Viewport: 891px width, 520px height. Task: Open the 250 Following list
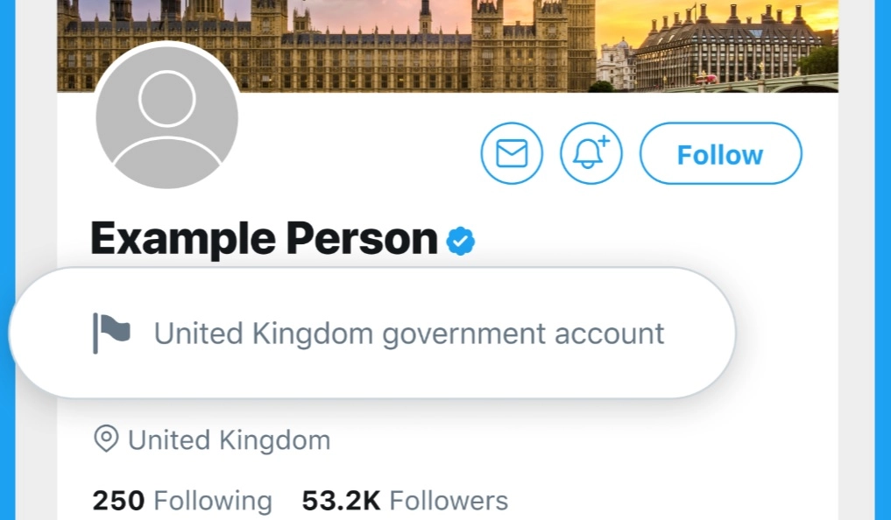click(182, 501)
